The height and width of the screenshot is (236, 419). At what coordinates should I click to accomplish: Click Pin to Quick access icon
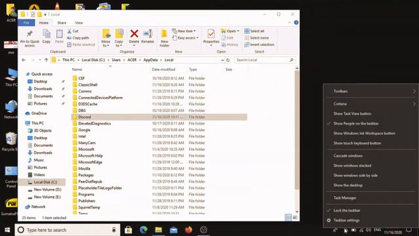pyautogui.click(x=29, y=34)
